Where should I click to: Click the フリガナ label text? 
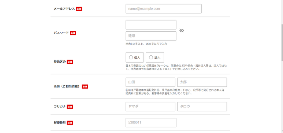[x=60, y=106]
